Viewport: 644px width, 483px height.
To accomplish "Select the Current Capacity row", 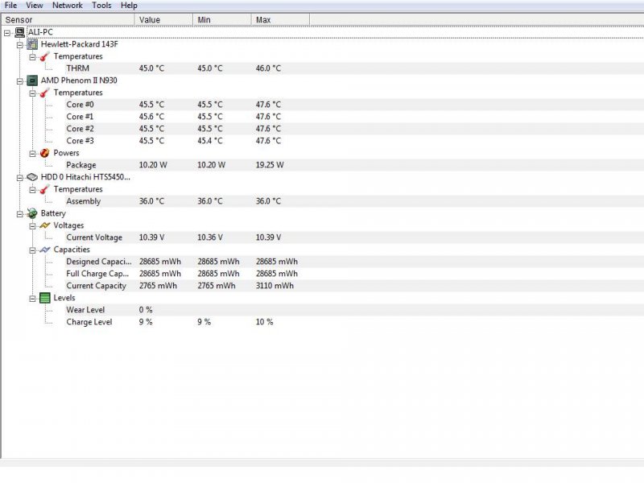I will (x=354, y=286).
